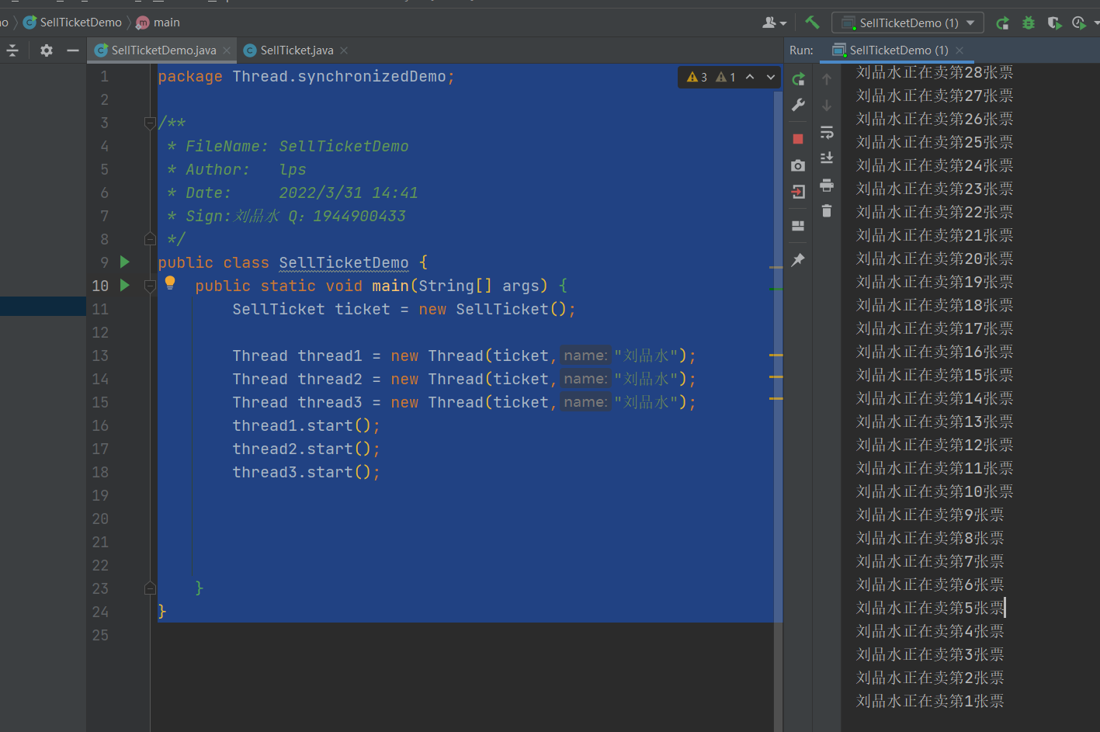Viewport: 1100px width, 732px height.
Task: Open the Run panel layout options
Action: 798,226
